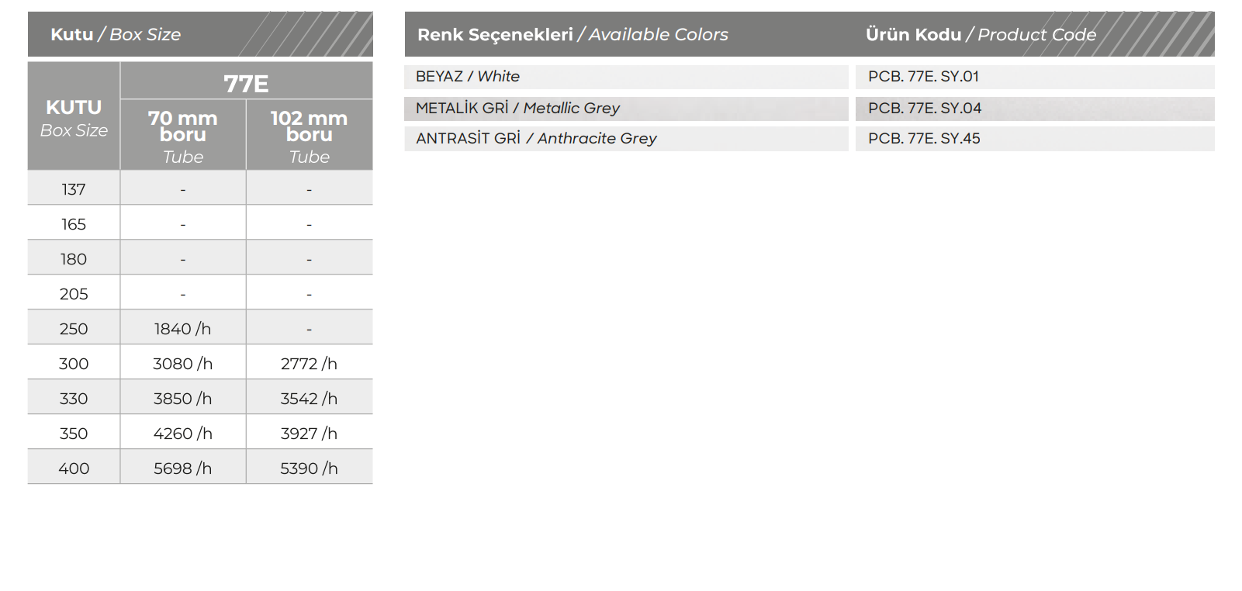Select the 3080 /h cell
Viewport: 1242px width, 591px height.
182,364
